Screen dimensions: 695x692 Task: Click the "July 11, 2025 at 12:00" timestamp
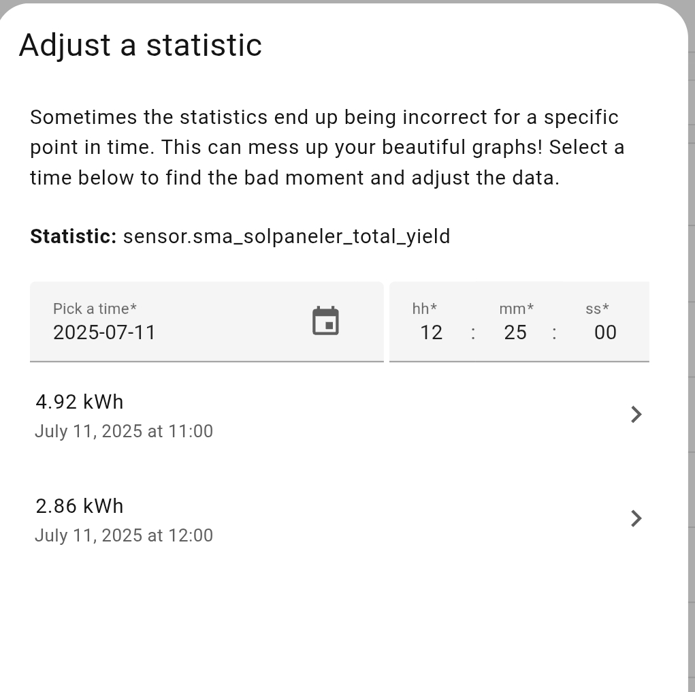pos(124,535)
